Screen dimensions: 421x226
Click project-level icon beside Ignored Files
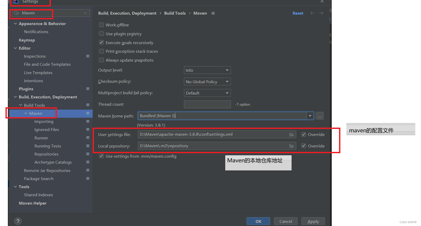[x=88, y=129]
